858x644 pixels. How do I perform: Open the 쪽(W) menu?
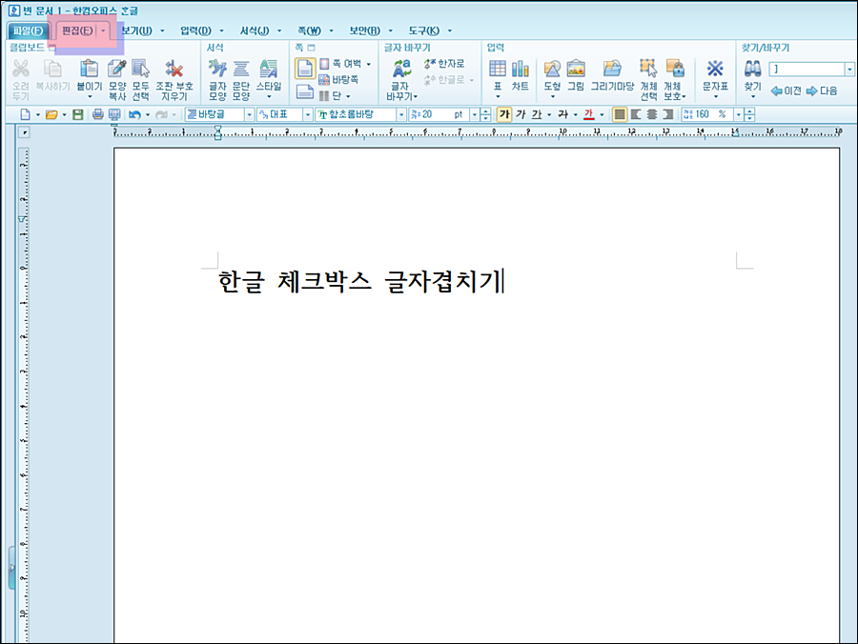pos(309,30)
